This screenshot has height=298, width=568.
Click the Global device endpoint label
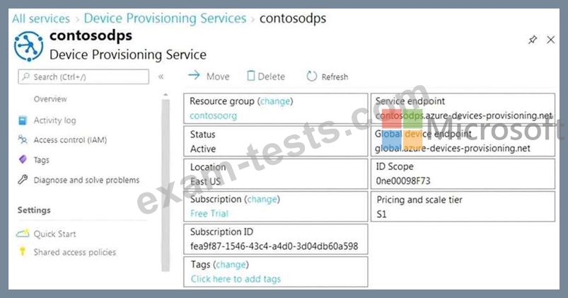(x=423, y=134)
